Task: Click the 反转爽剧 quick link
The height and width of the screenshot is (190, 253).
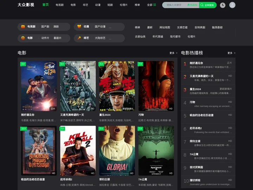Action: [200, 27]
